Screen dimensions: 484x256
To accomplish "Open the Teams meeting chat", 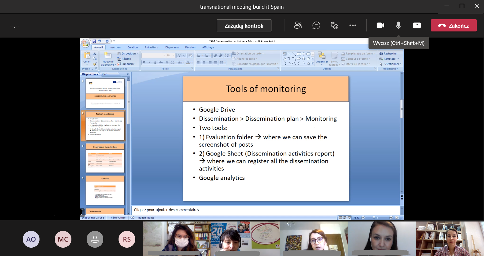I will (x=316, y=25).
